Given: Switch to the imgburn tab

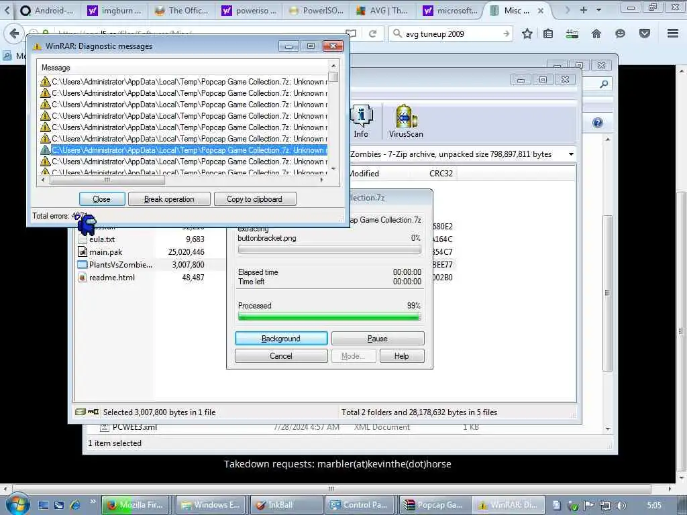Looking at the screenshot, I should [115, 11].
